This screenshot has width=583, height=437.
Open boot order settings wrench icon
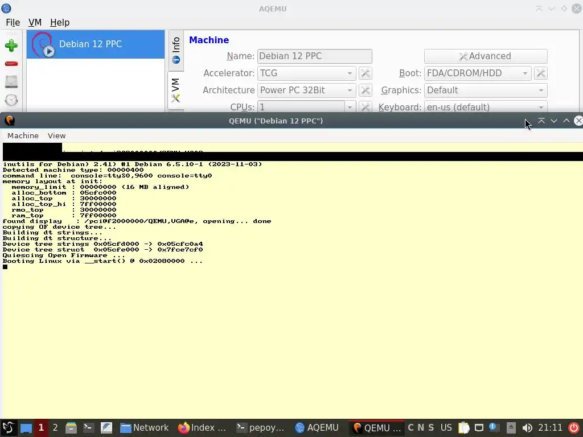tap(541, 73)
